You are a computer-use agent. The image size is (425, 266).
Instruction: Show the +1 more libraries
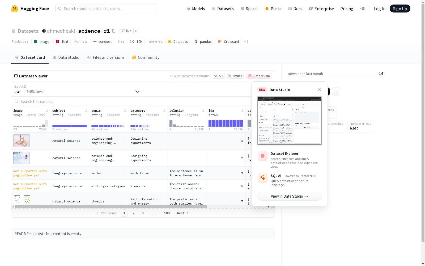[x=246, y=41]
